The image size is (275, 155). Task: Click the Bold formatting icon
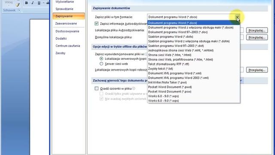click(26, 3)
